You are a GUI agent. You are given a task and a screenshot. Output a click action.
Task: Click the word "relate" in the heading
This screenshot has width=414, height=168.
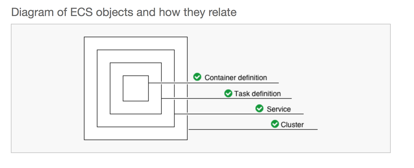point(222,12)
